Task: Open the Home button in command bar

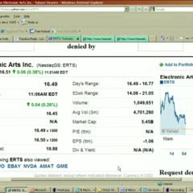Action: coord(163,38)
